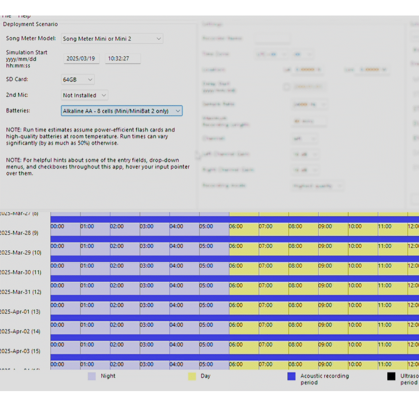The width and height of the screenshot is (419, 419).
Task: Click the Recorder Name input field
Action: pos(273,38)
